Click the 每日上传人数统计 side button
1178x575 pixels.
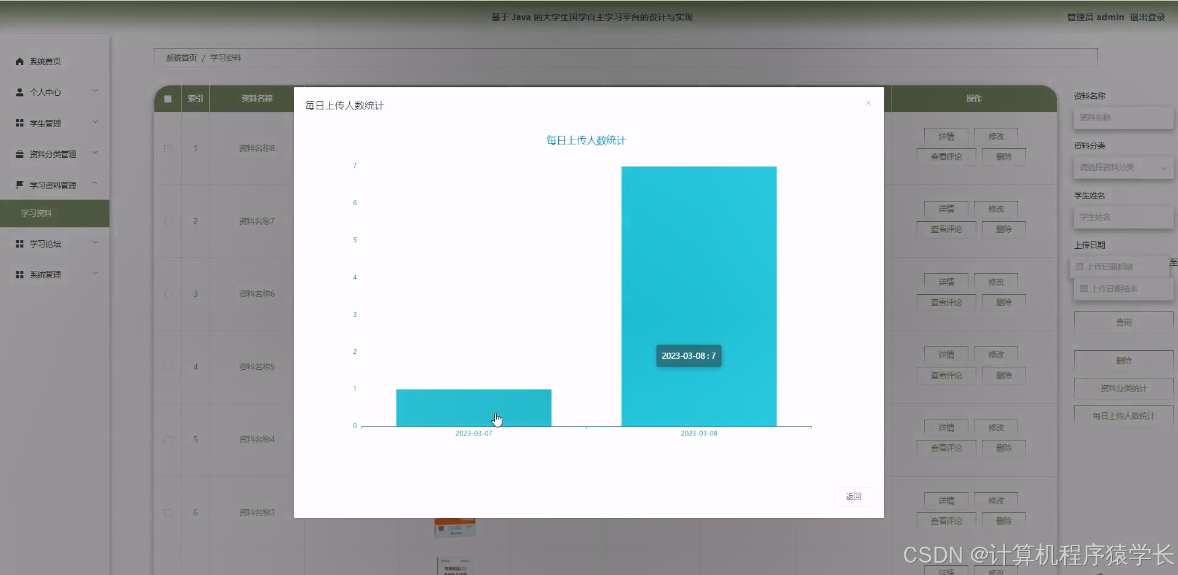[x=1123, y=416]
